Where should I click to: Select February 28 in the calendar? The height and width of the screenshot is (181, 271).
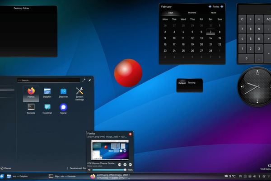click(x=210, y=51)
